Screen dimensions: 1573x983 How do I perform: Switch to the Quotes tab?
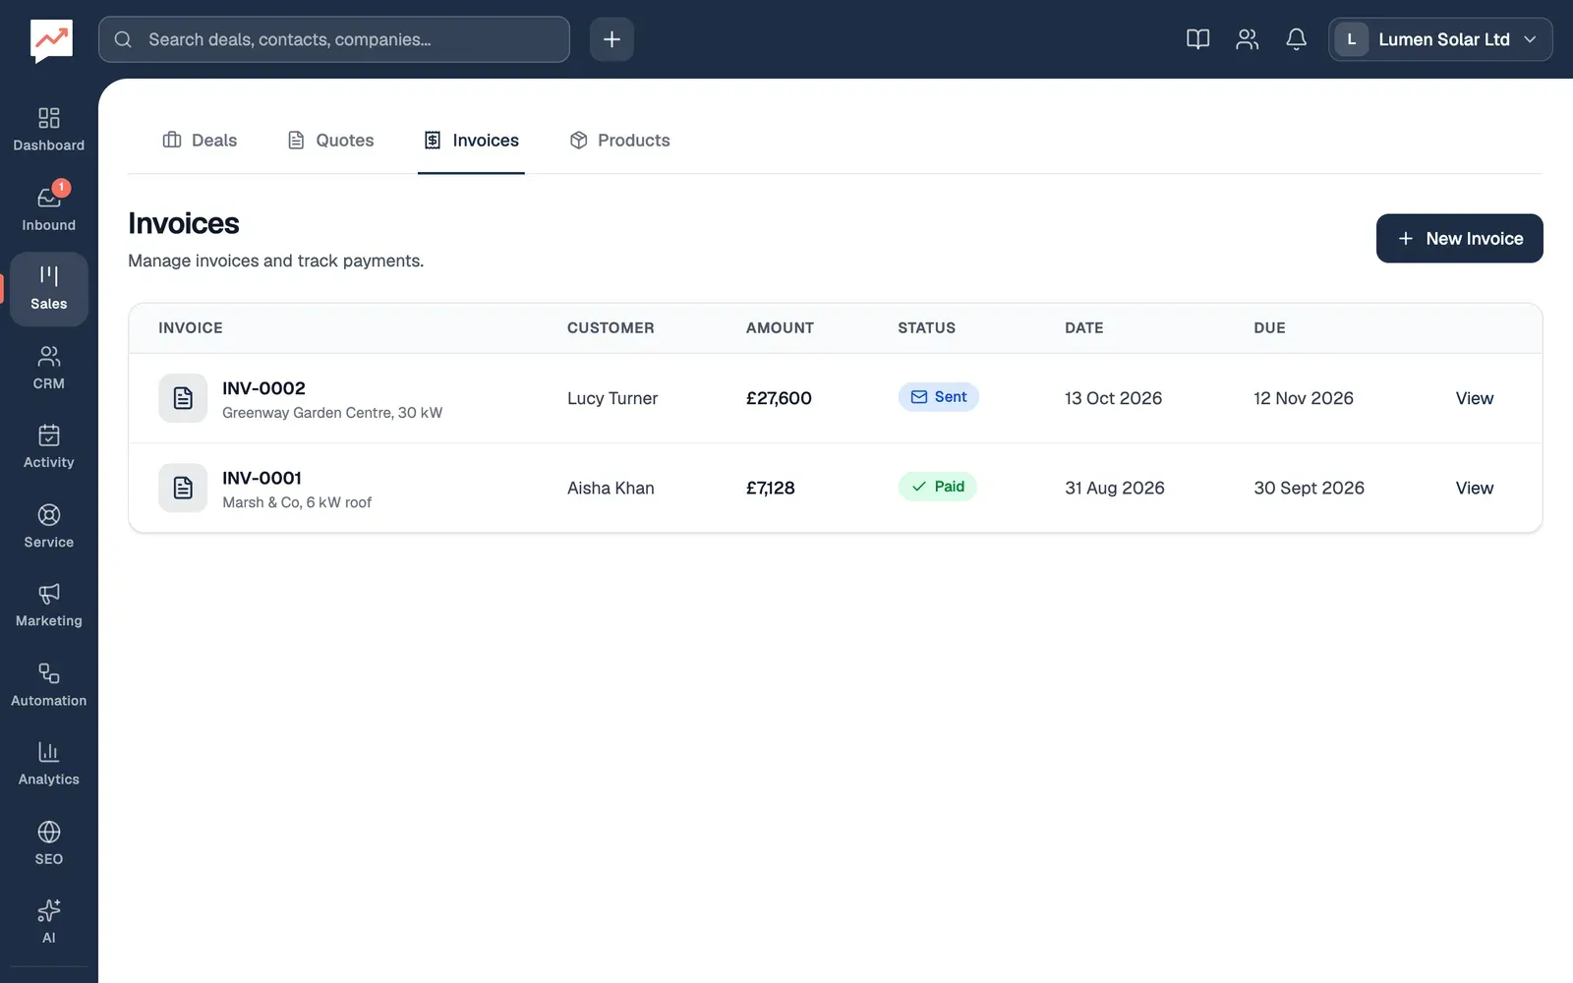[x=330, y=141]
